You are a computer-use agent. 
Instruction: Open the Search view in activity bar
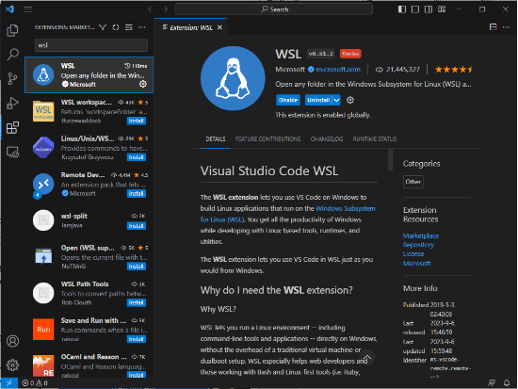point(12,55)
